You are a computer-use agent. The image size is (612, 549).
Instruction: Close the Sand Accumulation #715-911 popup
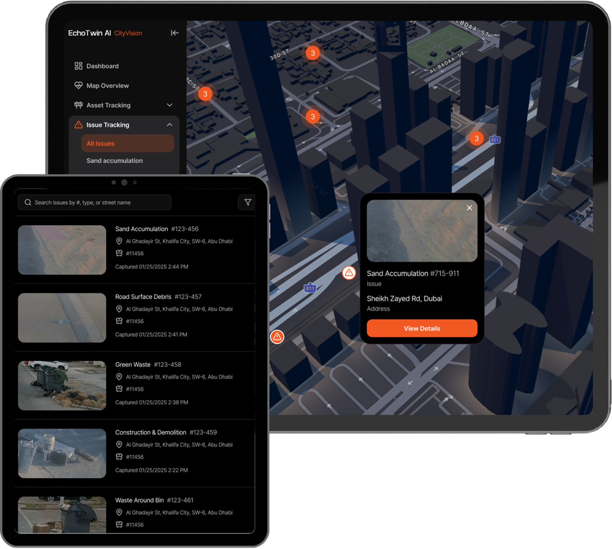click(x=469, y=208)
